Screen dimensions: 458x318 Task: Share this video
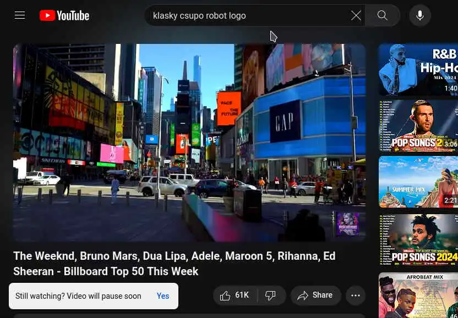tap(315, 295)
